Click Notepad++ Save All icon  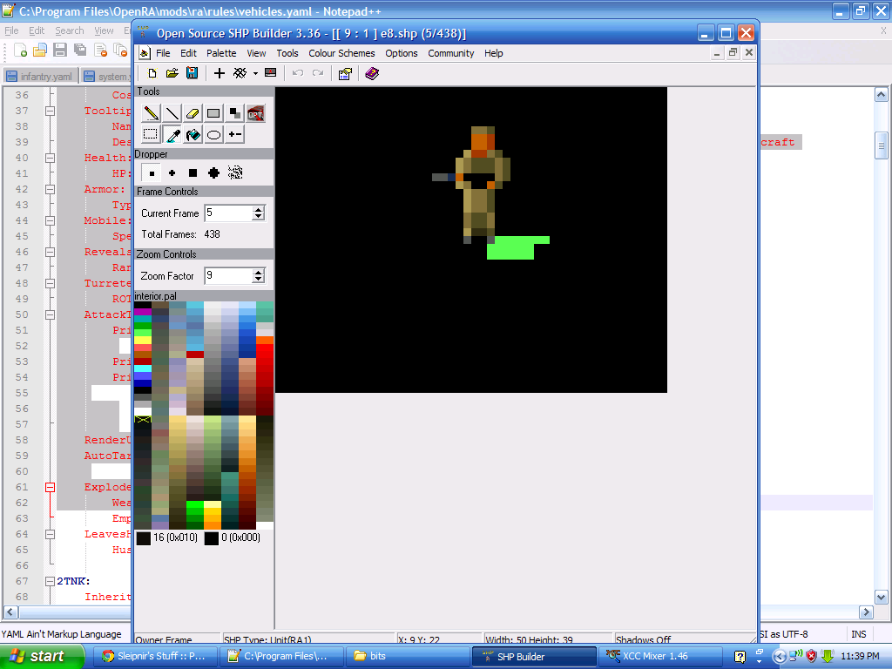point(80,51)
